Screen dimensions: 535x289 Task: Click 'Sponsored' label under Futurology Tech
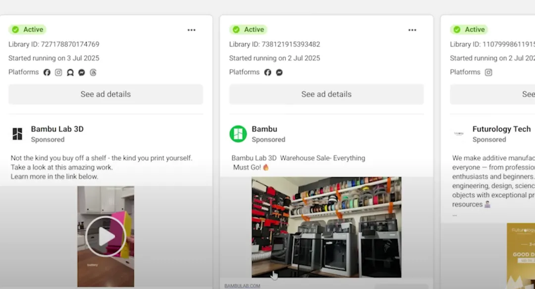(489, 140)
